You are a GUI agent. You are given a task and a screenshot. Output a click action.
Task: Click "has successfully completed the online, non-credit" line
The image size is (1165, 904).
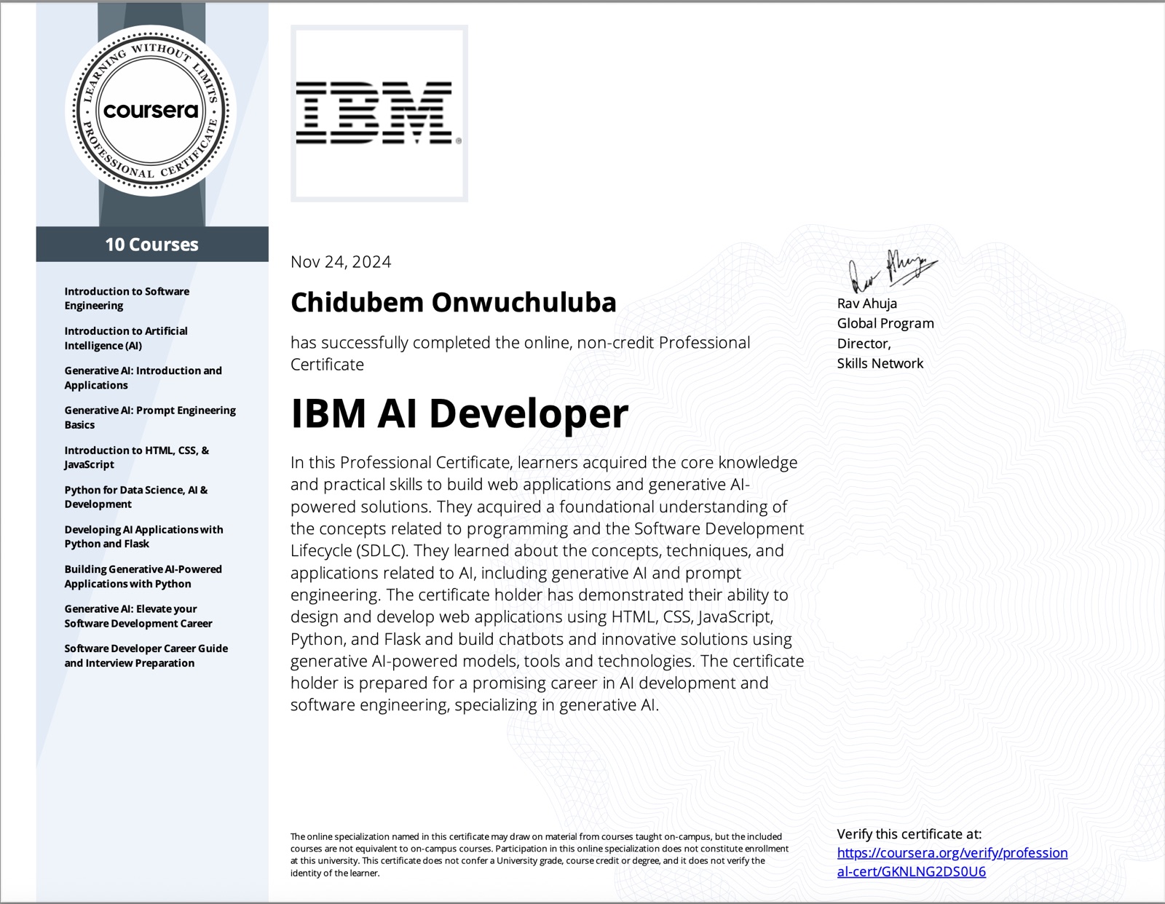point(520,343)
